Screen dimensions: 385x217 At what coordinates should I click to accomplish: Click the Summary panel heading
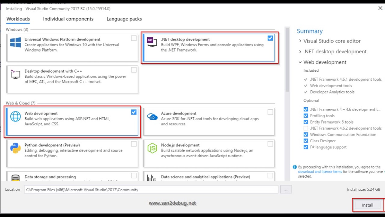[x=310, y=31]
